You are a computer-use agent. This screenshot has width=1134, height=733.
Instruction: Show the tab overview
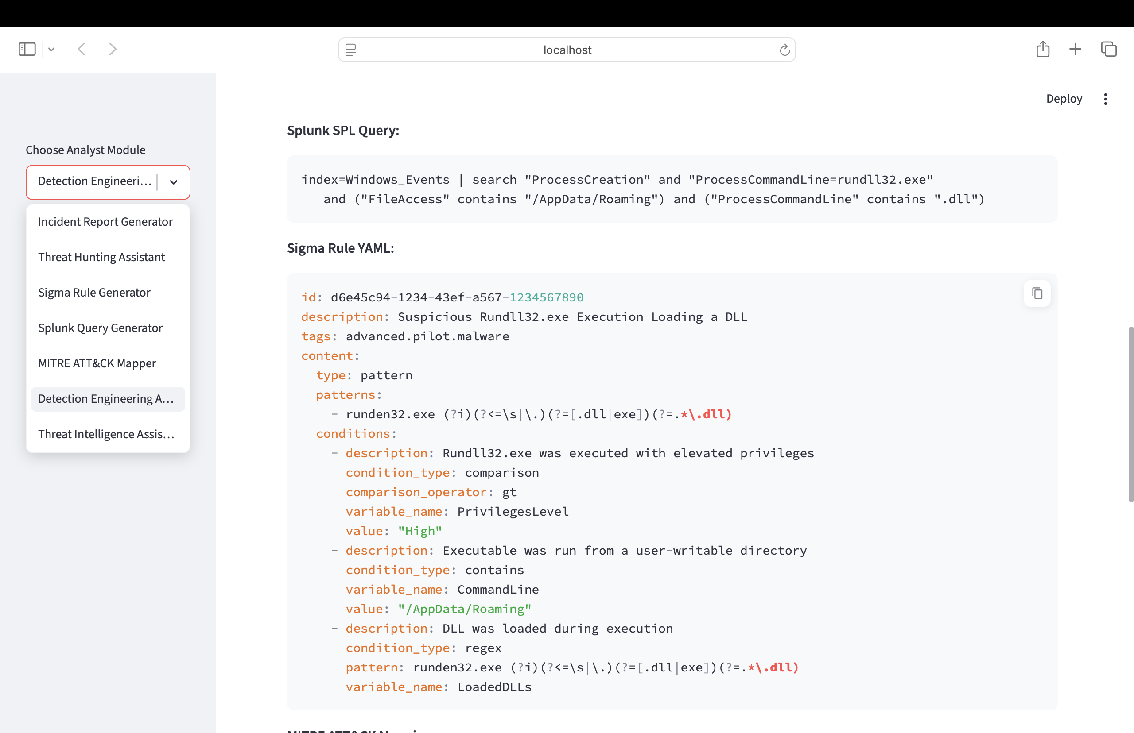point(1109,49)
